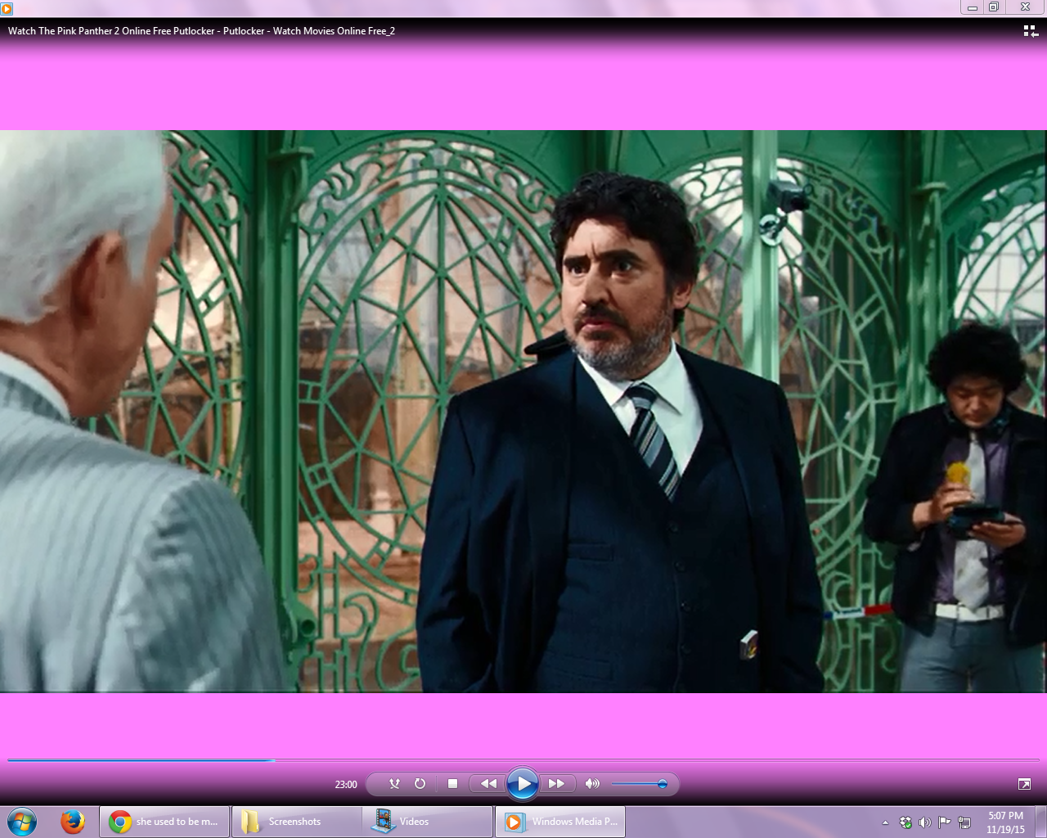Launch Firefox from the taskbar
This screenshot has height=838, width=1047.
tap(73, 821)
